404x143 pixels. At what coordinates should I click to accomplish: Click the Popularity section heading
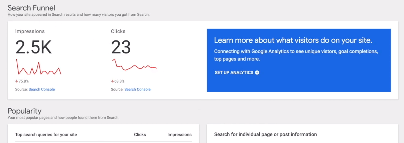click(24, 111)
